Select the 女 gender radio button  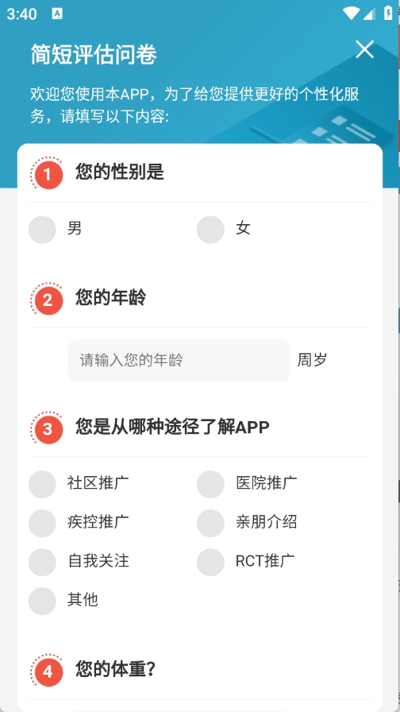click(x=210, y=230)
